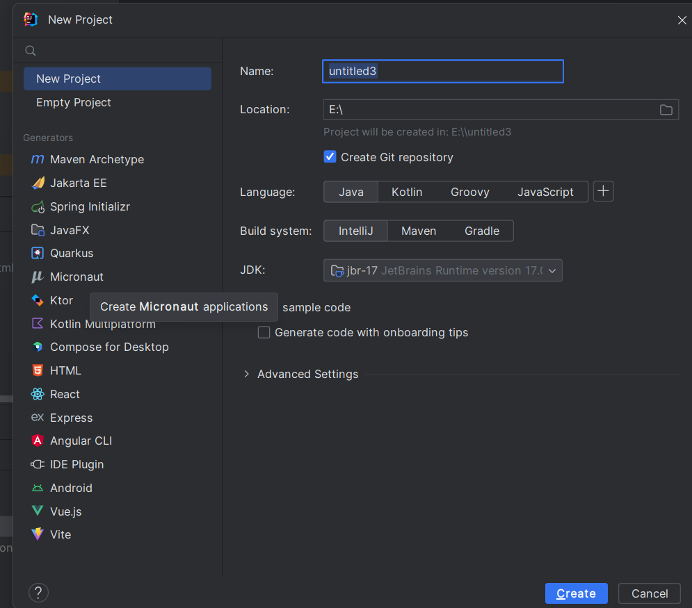Browse location with the folder icon
Screen dimensions: 692x608
tap(666, 110)
